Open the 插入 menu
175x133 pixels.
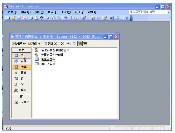[52, 12]
